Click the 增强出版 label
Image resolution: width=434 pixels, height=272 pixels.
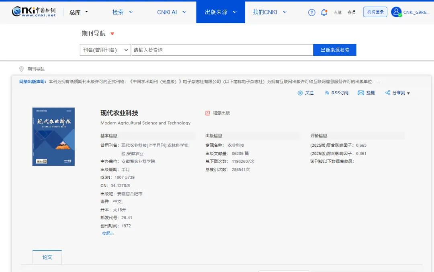(221, 113)
